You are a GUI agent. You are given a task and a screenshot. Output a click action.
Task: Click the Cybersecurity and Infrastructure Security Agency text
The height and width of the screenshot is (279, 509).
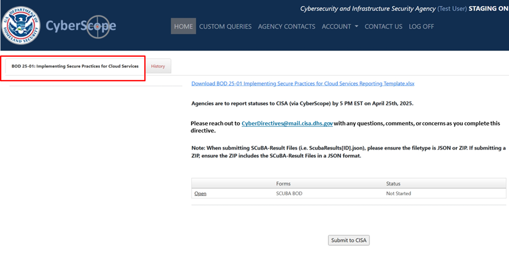[368, 9]
